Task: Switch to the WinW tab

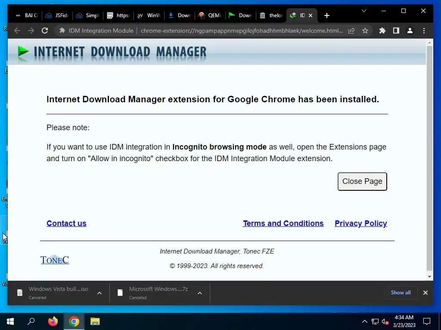Action: 149,15
